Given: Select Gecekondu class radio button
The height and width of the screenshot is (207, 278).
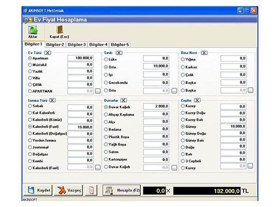Looking at the screenshot, I should click(106, 83).
